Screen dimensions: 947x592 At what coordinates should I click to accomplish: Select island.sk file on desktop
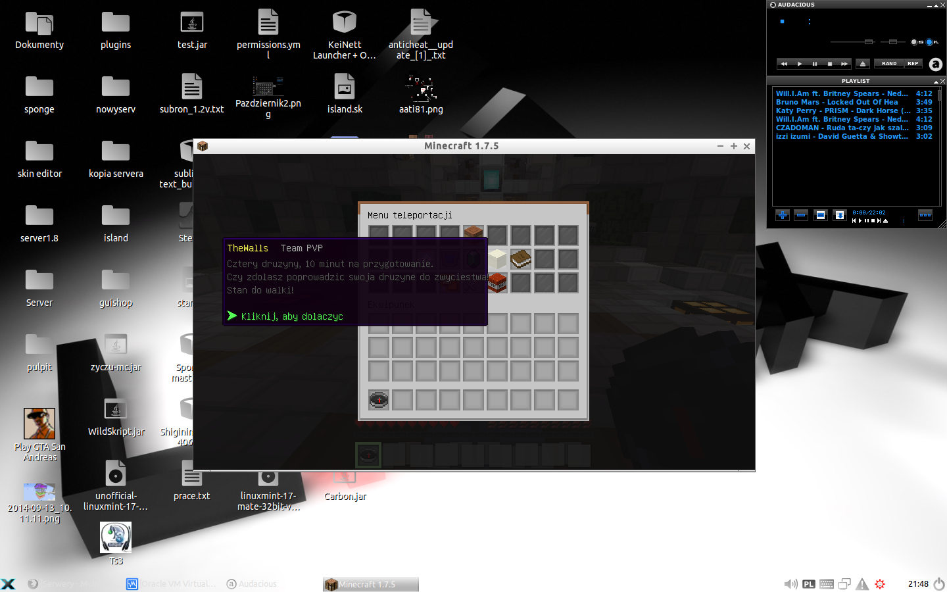click(345, 93)
